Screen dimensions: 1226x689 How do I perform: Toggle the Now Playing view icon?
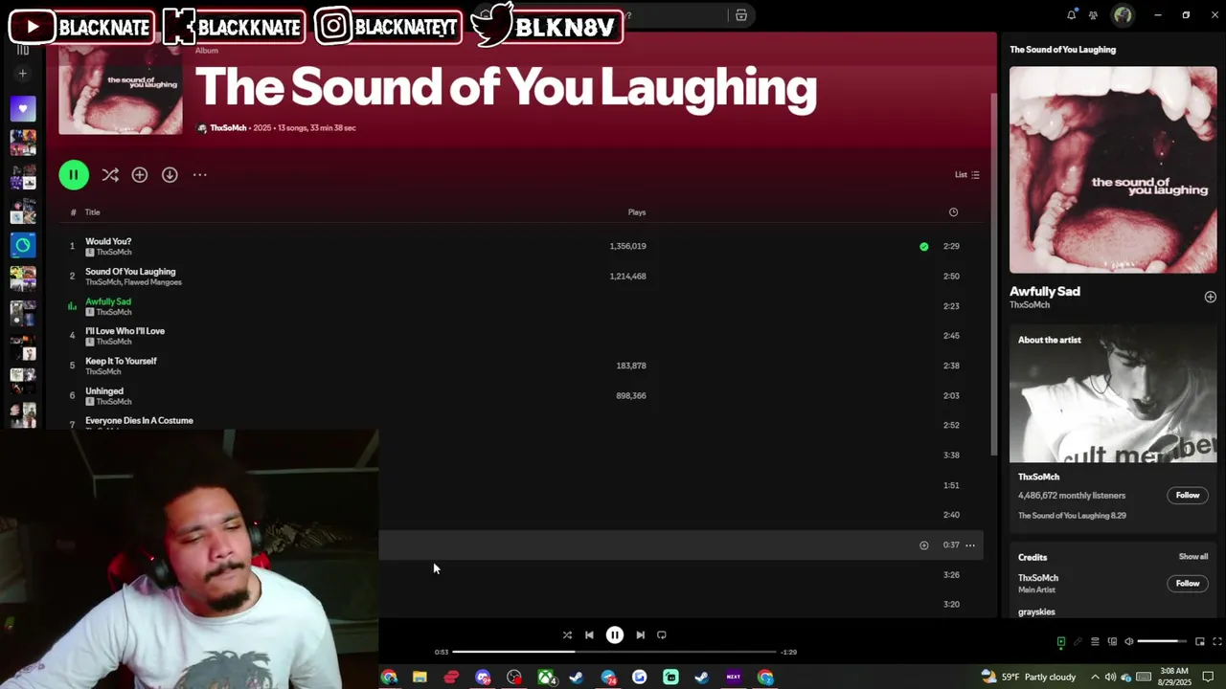1060,642
